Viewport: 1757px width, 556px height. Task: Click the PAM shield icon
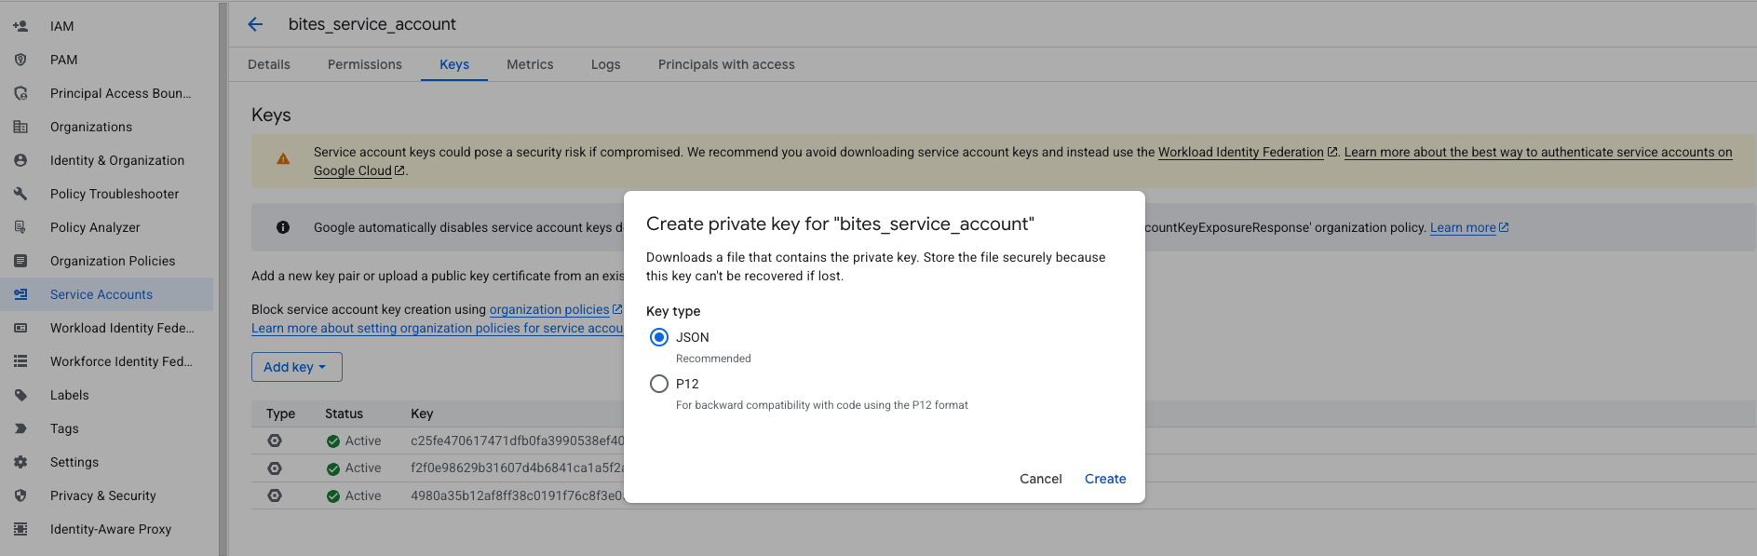point(20,60)
